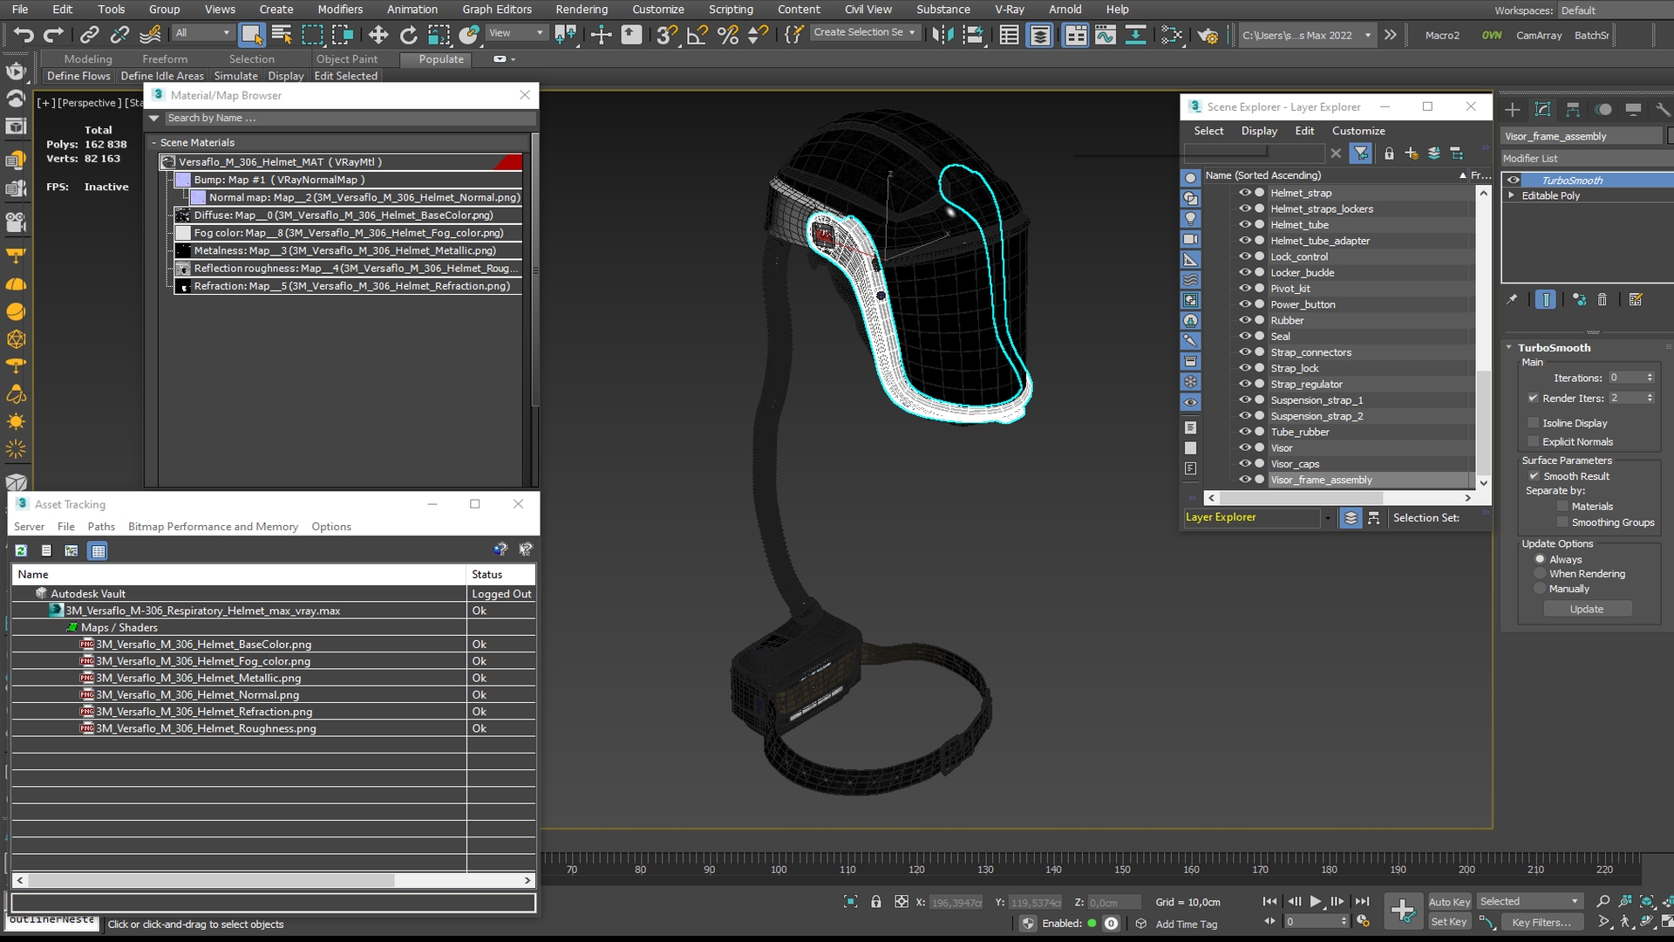Open Bitmap Performance and Memory menu

click(x=213, y=526)
